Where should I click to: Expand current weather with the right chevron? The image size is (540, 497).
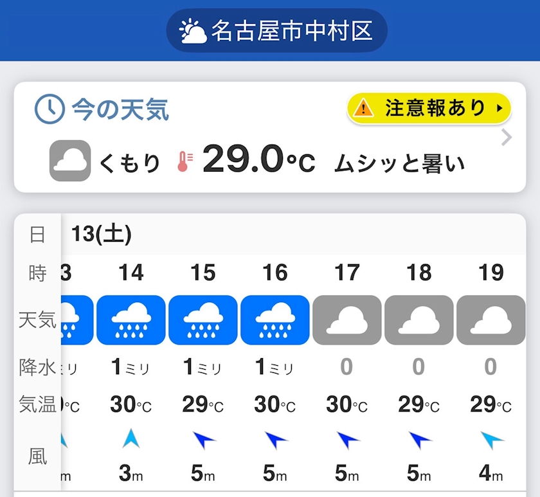click(507, 138)
